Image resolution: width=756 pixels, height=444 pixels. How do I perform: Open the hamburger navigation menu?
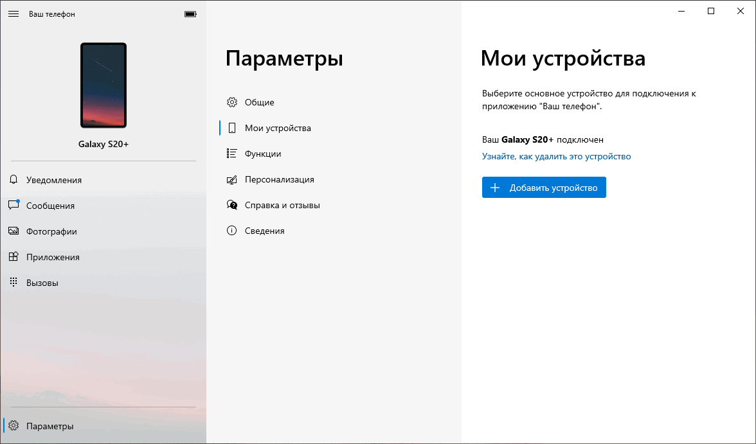pos(14,13)
